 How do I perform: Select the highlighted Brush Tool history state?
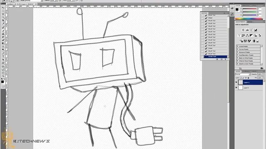[215, 57]
